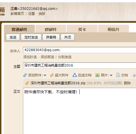Switch to the 群邮件 tab

(x=51, y=29)
